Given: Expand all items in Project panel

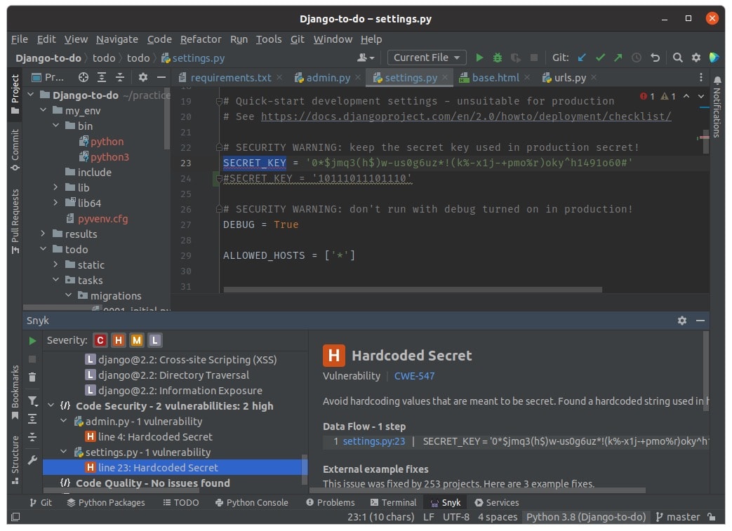Looking at the screenshot, I should point(101,77).
